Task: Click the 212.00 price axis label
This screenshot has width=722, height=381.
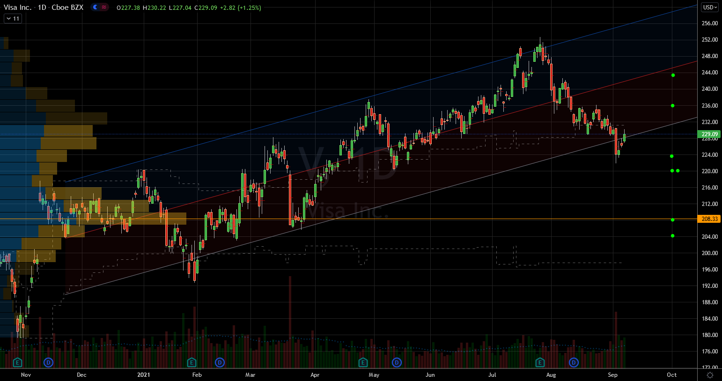Action: point(710,204)
